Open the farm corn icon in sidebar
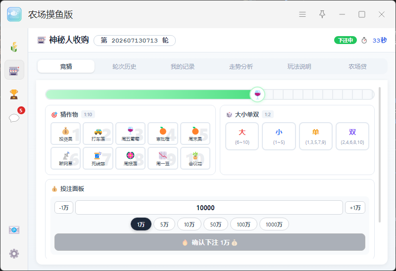 click(14, 47)
